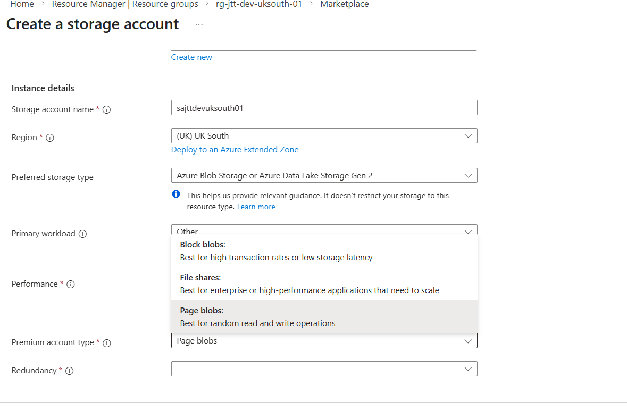Click the Create new link
The height and width of the screenshot is (411, 627).
pyautogui.click(x=191, y=57)
